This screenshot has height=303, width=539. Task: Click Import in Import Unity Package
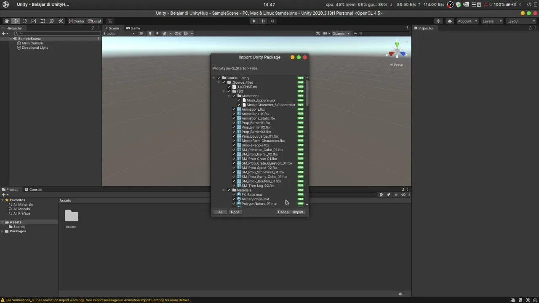(298, 212)
